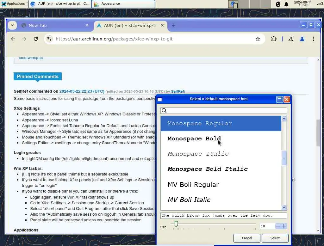This screenshot has width=324, height=246.
Task: Click the browser back arrow
Action: 13,39
